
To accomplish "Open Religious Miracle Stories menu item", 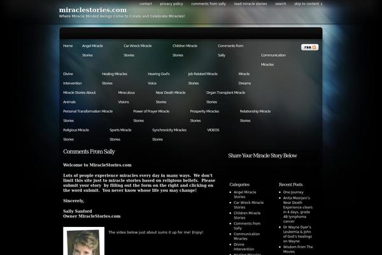I will [x=76, y=135].
